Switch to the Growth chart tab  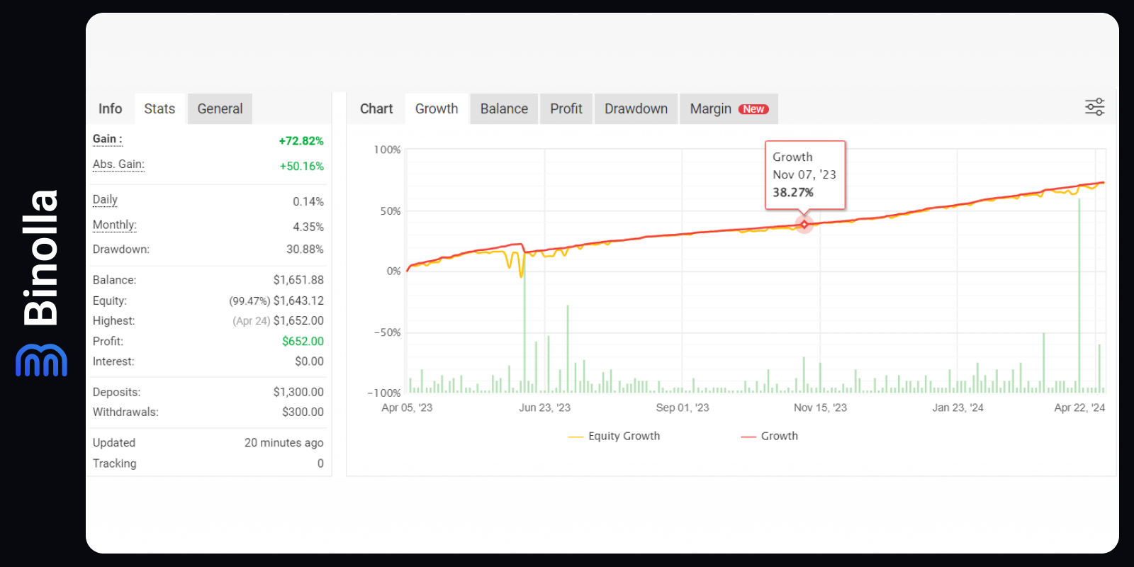pyautogui.click(x=437, y=108)
